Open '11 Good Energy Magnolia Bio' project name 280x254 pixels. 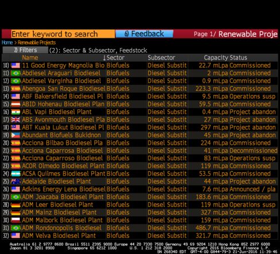pos(63,65)
